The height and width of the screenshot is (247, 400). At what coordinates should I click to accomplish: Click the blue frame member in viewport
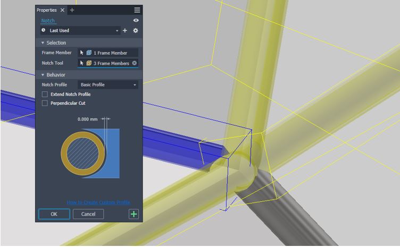(x=179, y=147)
